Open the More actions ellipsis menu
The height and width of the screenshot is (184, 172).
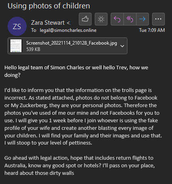pos(158,19)
